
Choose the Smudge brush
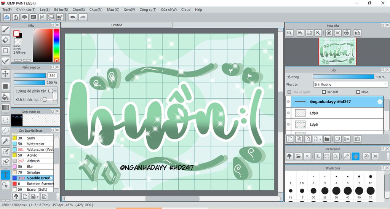click(33, 172)
